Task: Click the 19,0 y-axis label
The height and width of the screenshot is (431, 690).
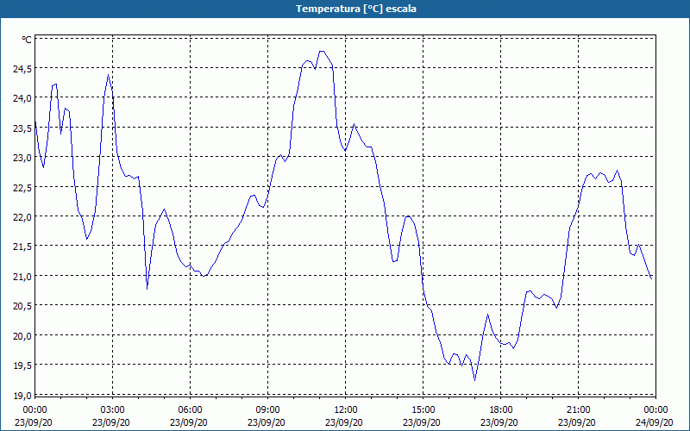Action: point(22,395)
